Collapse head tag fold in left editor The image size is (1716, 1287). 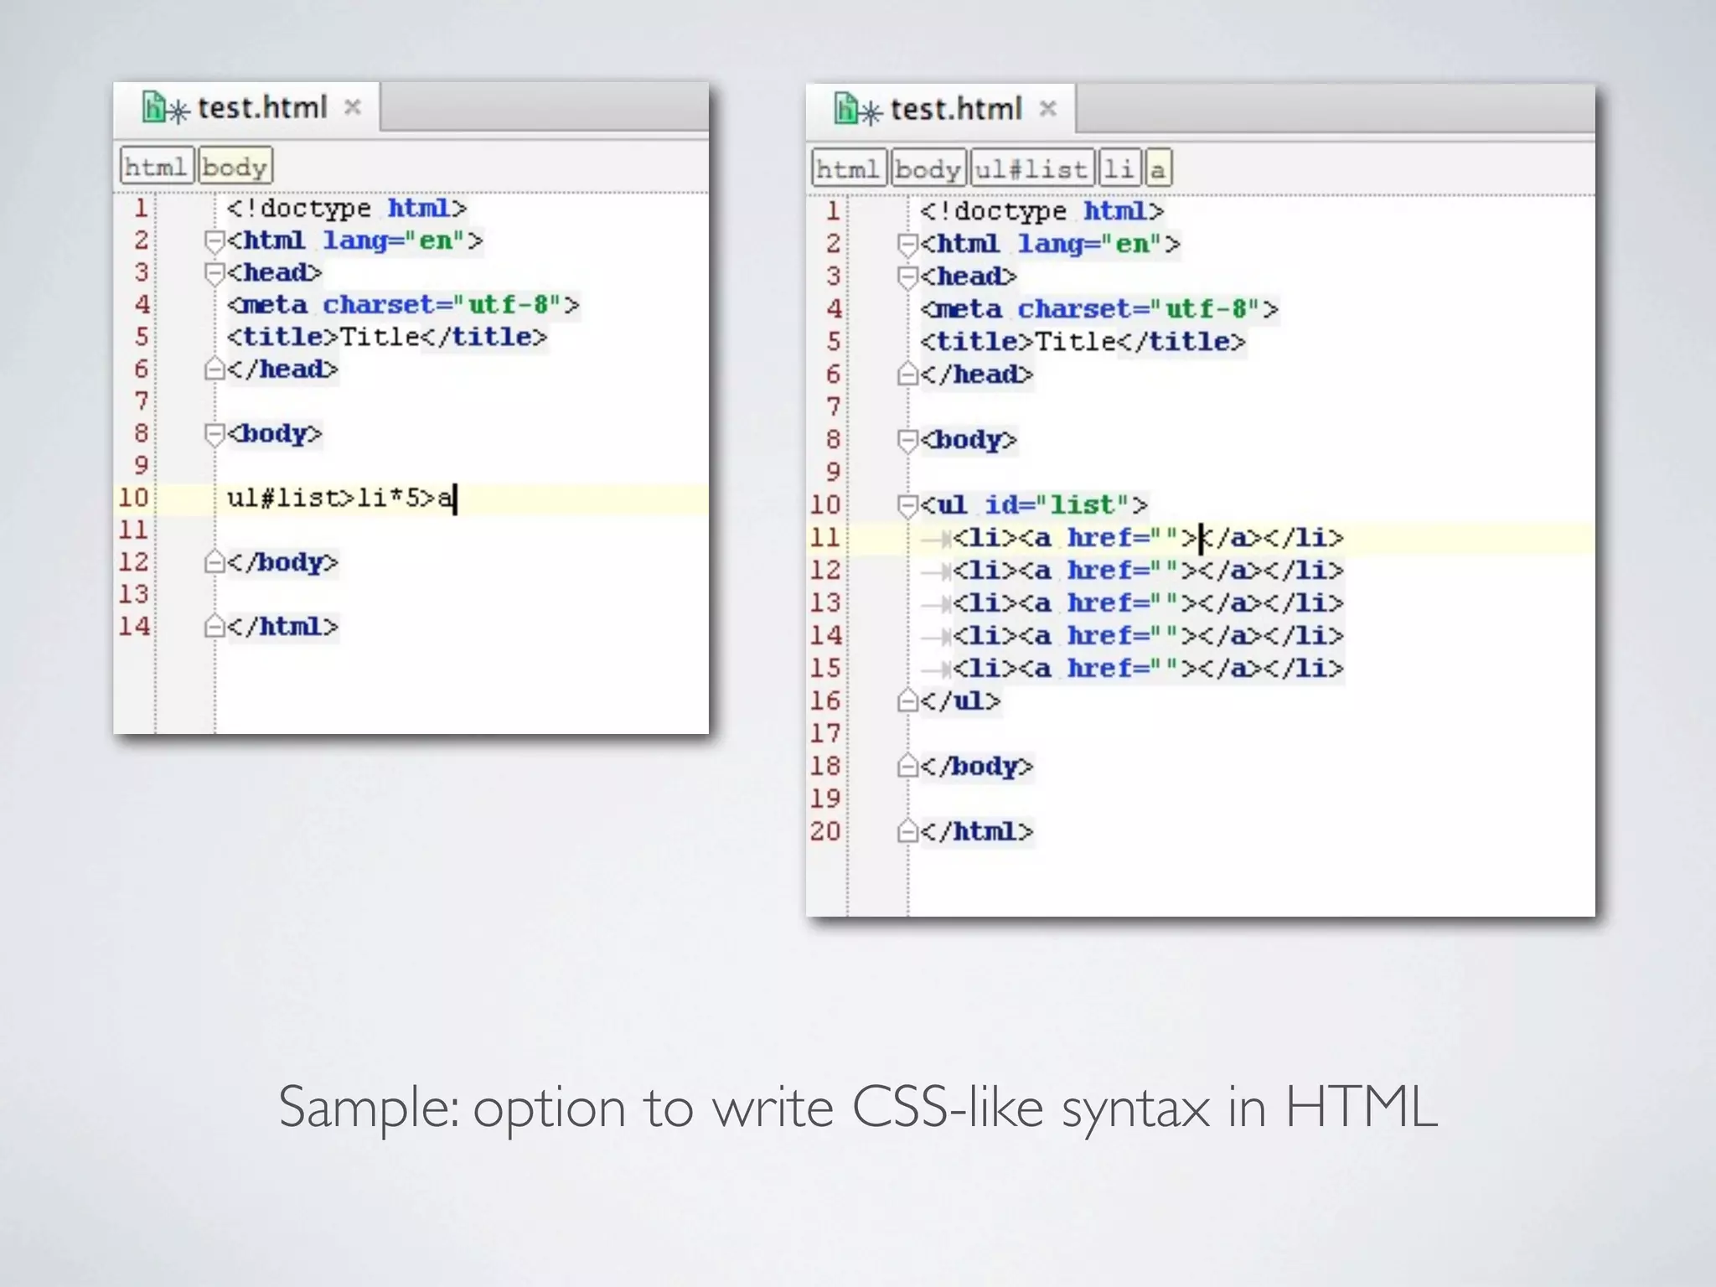214,273
